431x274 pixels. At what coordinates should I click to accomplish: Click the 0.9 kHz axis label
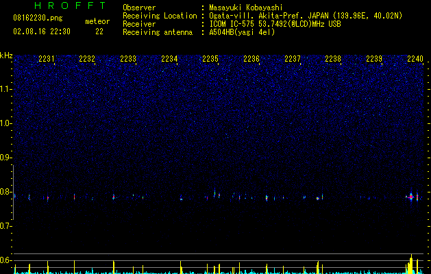pyautogui.click(x=5, y=158)
